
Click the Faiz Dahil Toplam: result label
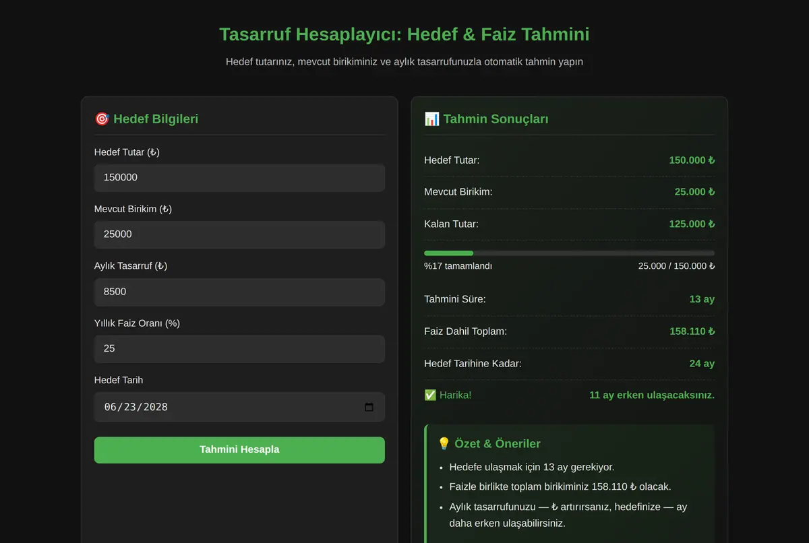point(465,331)
